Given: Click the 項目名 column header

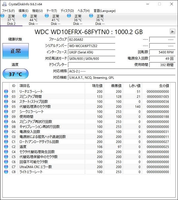Looking at the screenshot, I should pyautogui.click(x=51, y=86).
